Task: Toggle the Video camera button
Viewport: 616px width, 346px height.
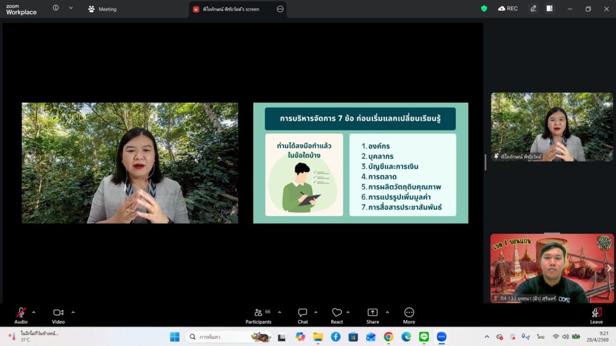Action: tap(58, 316)
